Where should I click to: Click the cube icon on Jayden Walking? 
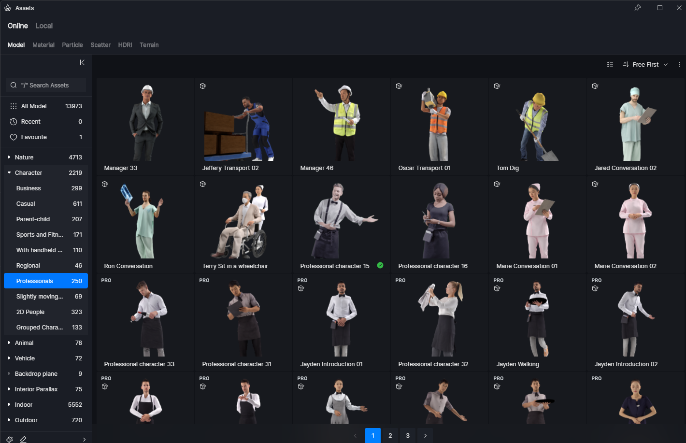(497, 288)
